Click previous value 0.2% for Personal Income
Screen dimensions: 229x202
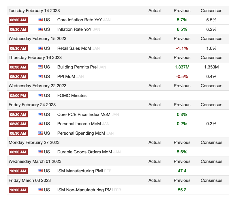[182, 124]
